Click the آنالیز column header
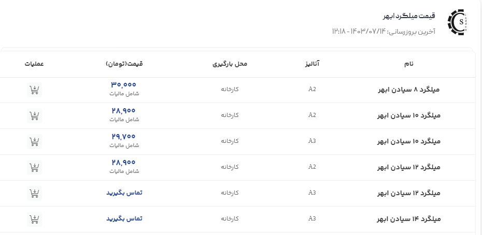The image size is (482, 235). [x=313, y=64]
